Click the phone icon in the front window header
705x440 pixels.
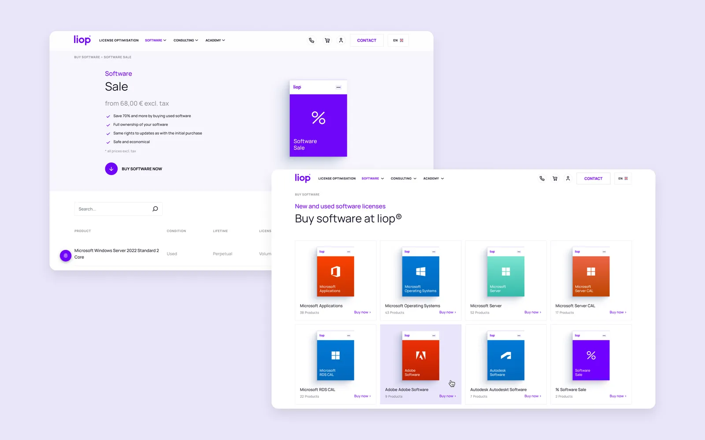pyautogui.click(x=542, y=179)
